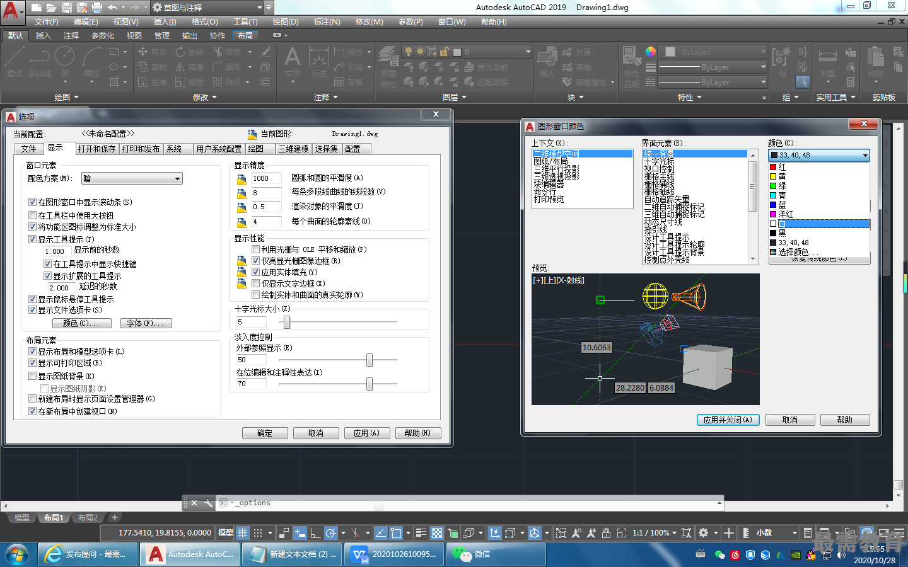Click the command line customize wrench icon
This screenshot has width=908, height=567.
tap(207, 503)
